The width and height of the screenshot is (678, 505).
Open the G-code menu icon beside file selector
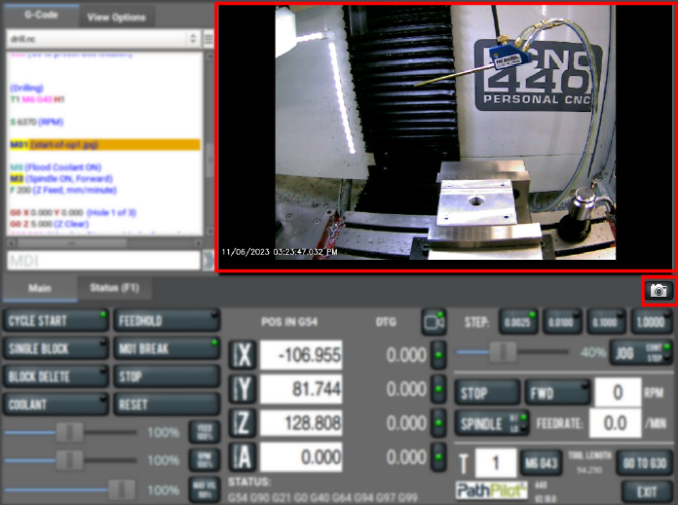click(208, 38)
